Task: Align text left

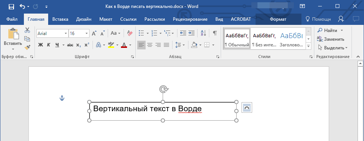Action: click(141, 45)
